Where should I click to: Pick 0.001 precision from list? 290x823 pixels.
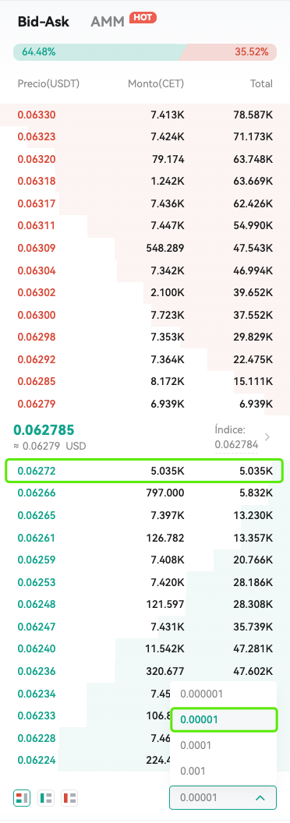[193, 771]
